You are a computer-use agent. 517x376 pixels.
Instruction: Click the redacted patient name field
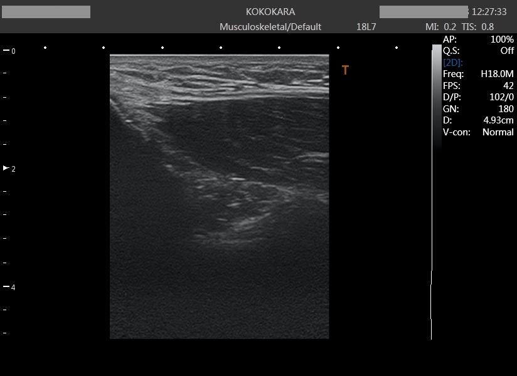(x=46, y=12)
